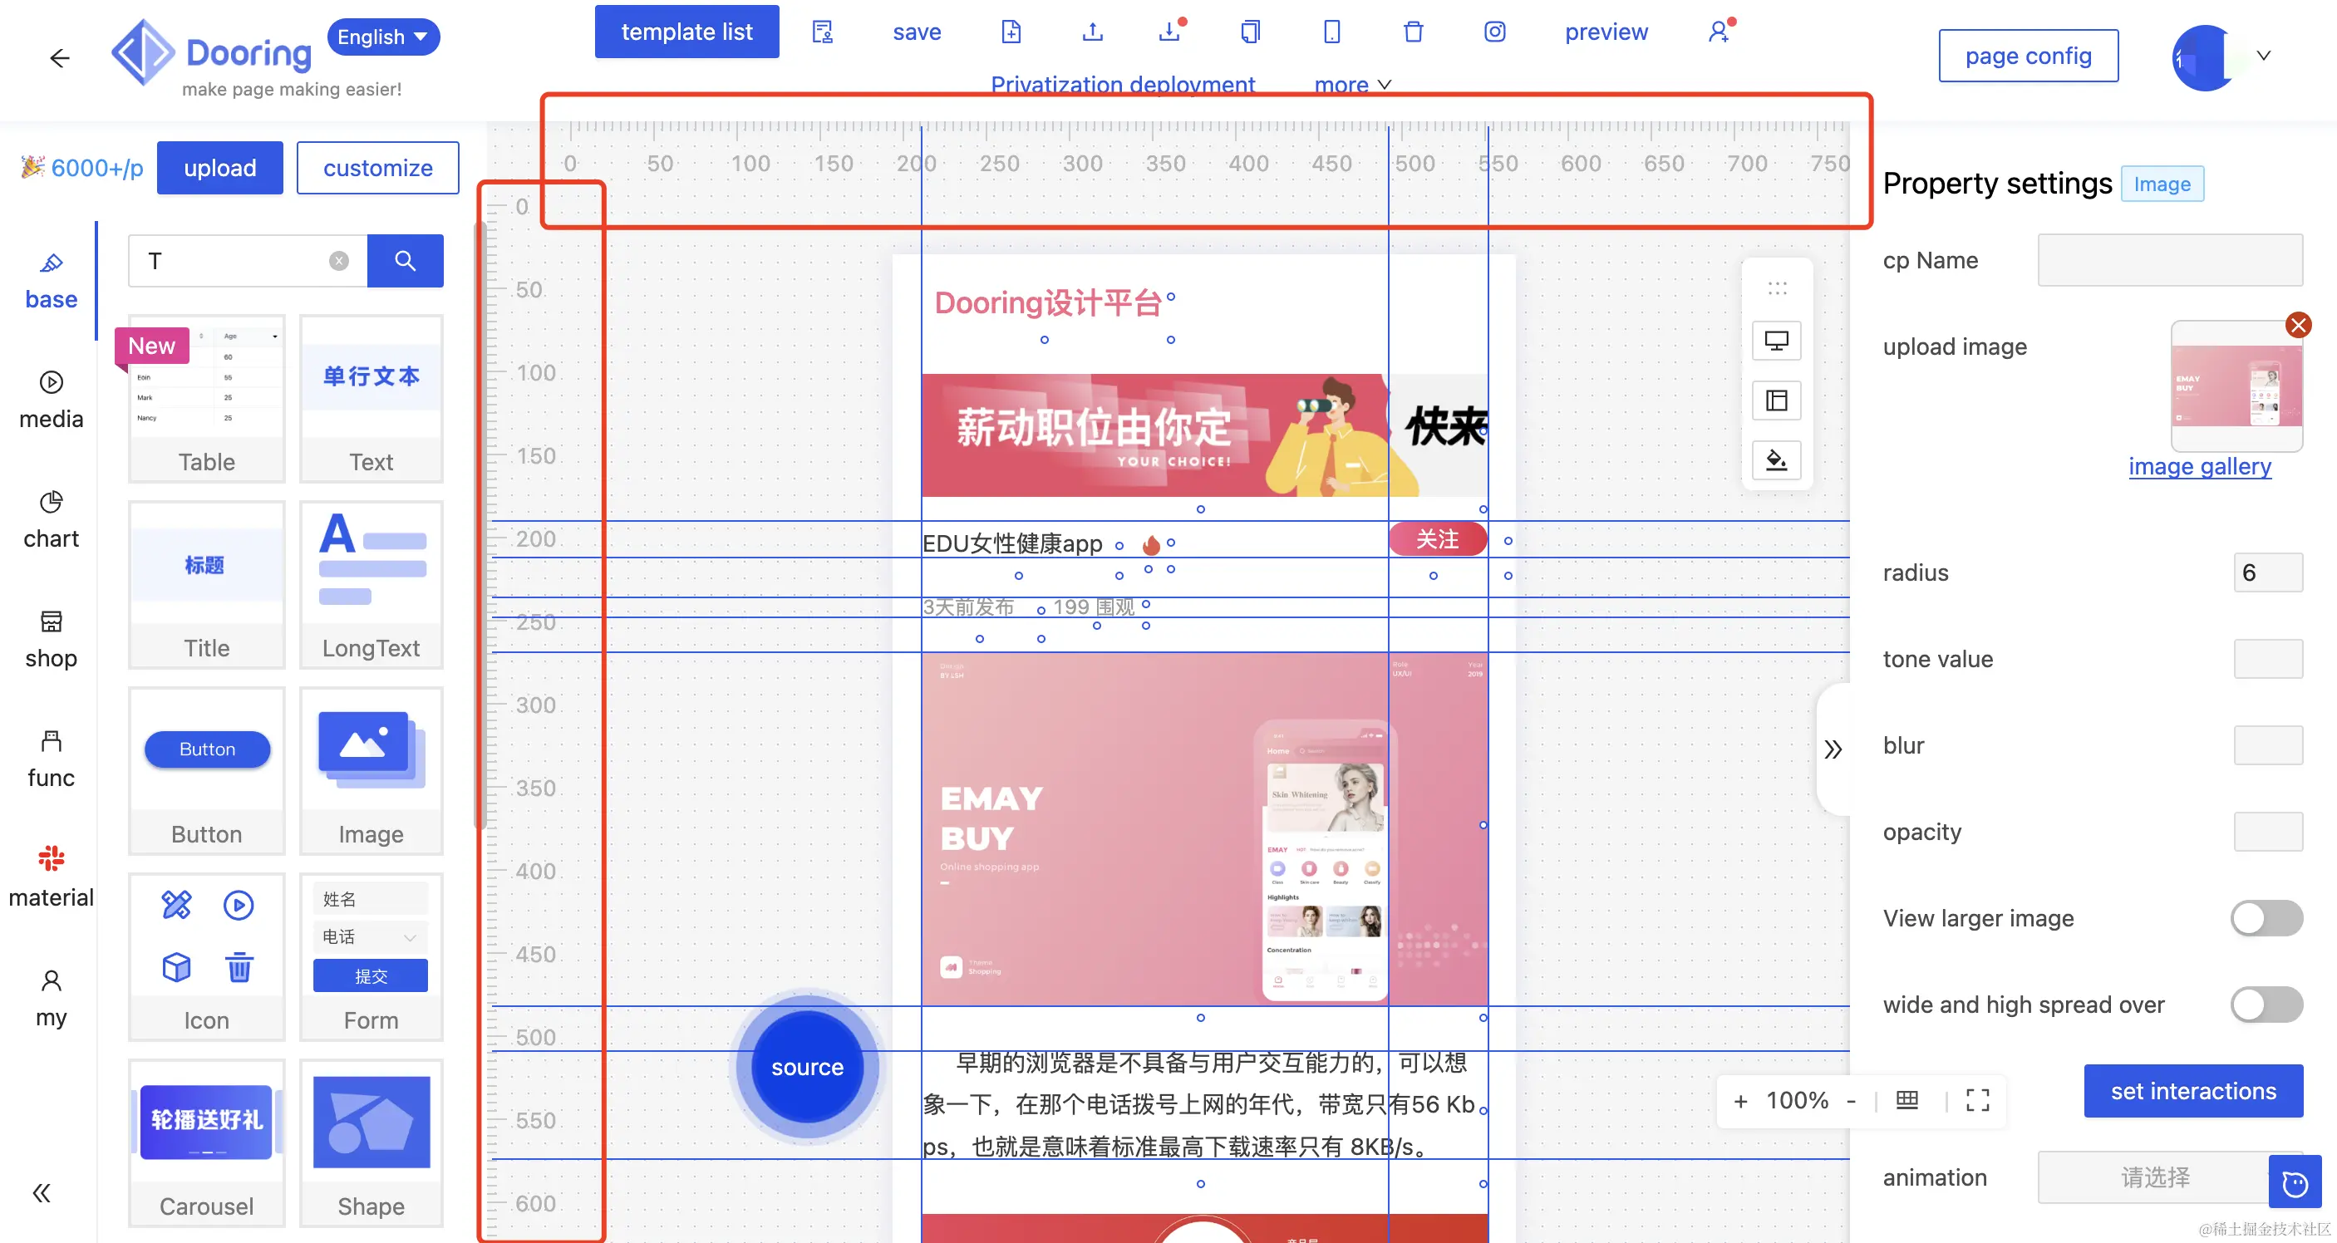
Task: Switch to the shop component tab
Action: (x=51, y=641)
